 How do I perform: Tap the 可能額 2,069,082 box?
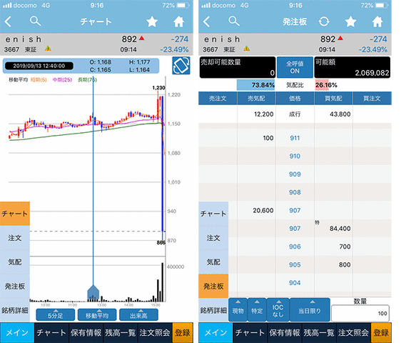pos(352,67)
